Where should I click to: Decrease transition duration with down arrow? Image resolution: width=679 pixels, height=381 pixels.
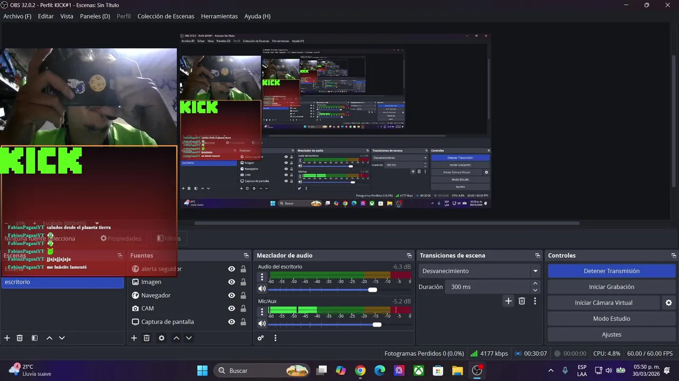535,291
